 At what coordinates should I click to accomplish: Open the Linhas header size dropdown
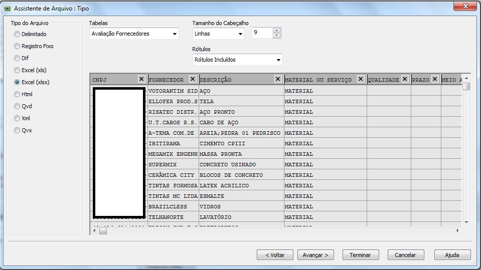tap(218, 34)
